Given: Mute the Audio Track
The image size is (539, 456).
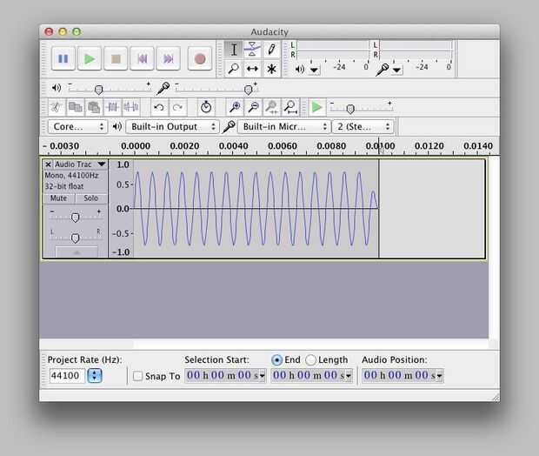Looking at the screenshot, I should tap(58, 198).
